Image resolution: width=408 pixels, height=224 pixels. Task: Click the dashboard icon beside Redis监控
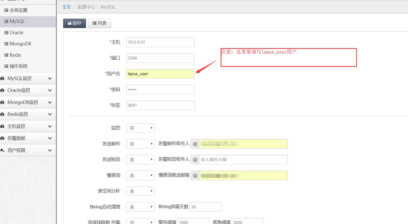click(2, 114)
